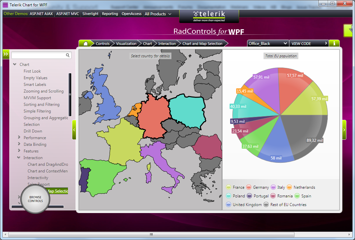Click the home icon in breadcrumb
This screenshot has width=355, height=240.
[86, 43]
